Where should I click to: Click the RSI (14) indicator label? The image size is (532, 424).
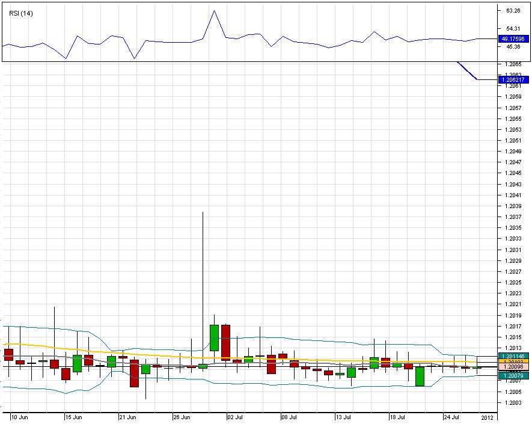pos(20,13)
